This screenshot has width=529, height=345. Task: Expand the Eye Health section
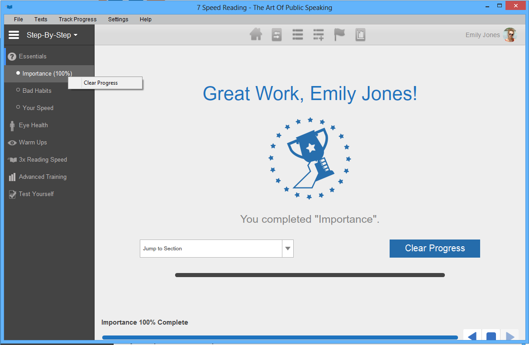33,125
